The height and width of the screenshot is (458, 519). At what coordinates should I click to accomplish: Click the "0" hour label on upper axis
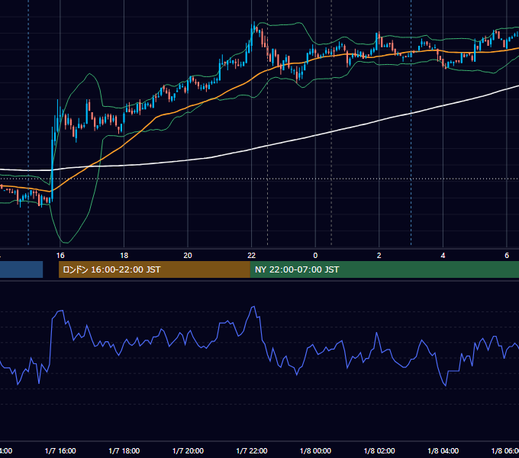[x=315, y=255]
